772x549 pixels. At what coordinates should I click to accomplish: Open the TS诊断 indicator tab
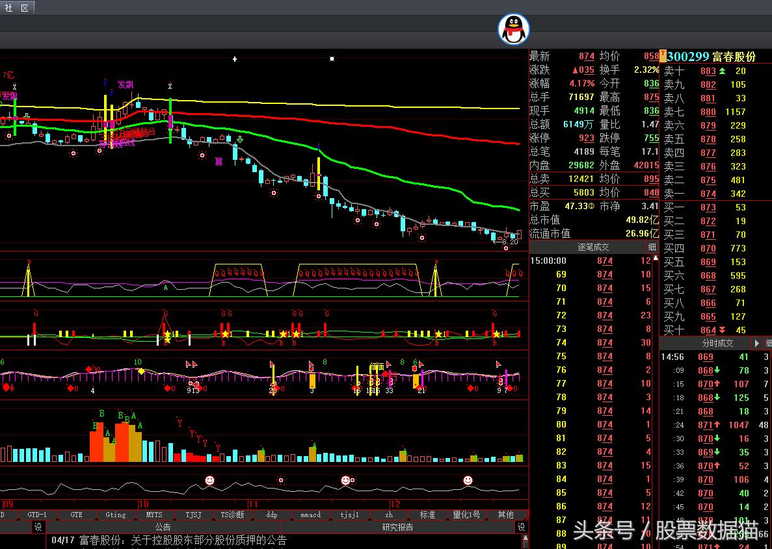tap(232, 515)
